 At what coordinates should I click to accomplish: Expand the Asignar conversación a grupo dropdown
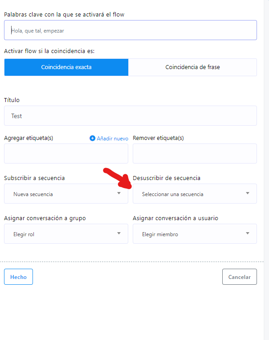point(66,234)
